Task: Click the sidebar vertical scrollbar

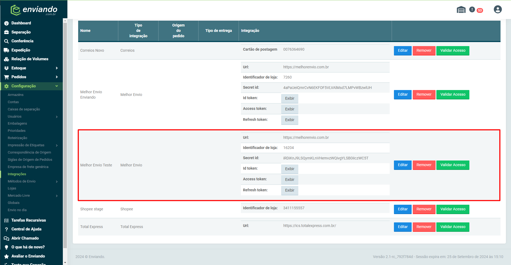Action: (x=65, y=135)
